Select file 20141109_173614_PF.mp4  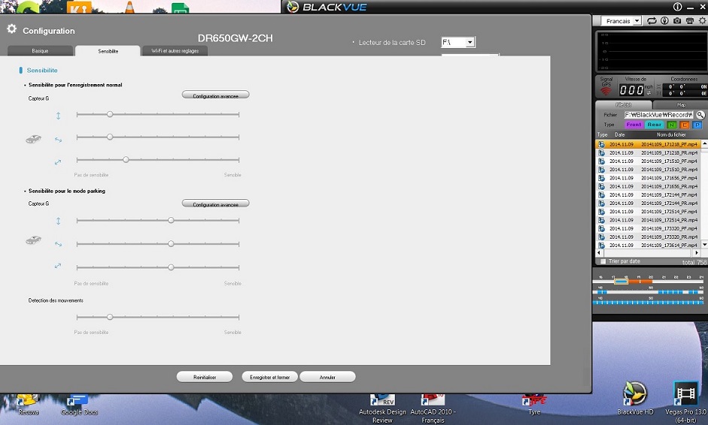click(649, 246)
